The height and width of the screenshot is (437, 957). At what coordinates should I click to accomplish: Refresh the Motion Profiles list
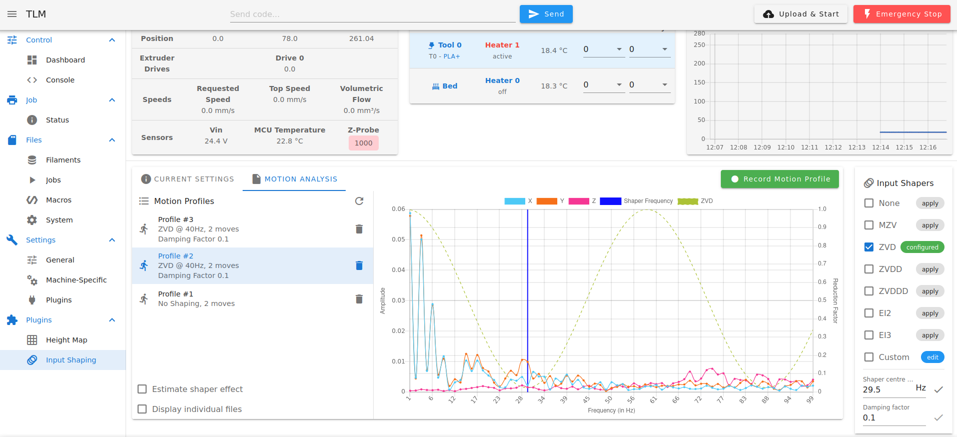click(359, 201)
